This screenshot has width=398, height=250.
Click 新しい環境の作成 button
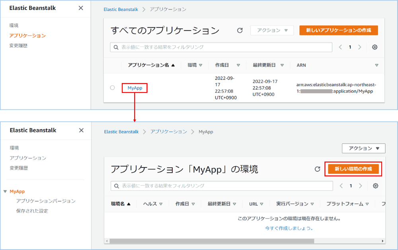353,169
